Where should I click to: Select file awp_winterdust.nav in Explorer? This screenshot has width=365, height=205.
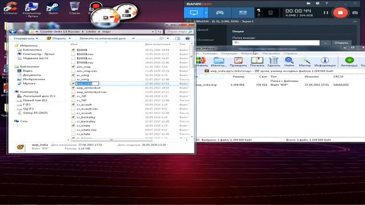(92, 92)
